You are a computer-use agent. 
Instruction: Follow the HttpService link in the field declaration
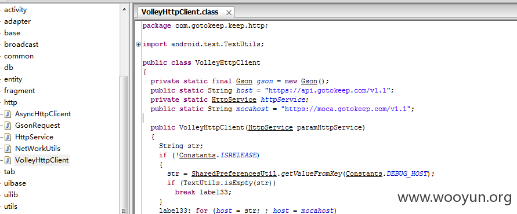pyautogui.click(x=234, y=99)
